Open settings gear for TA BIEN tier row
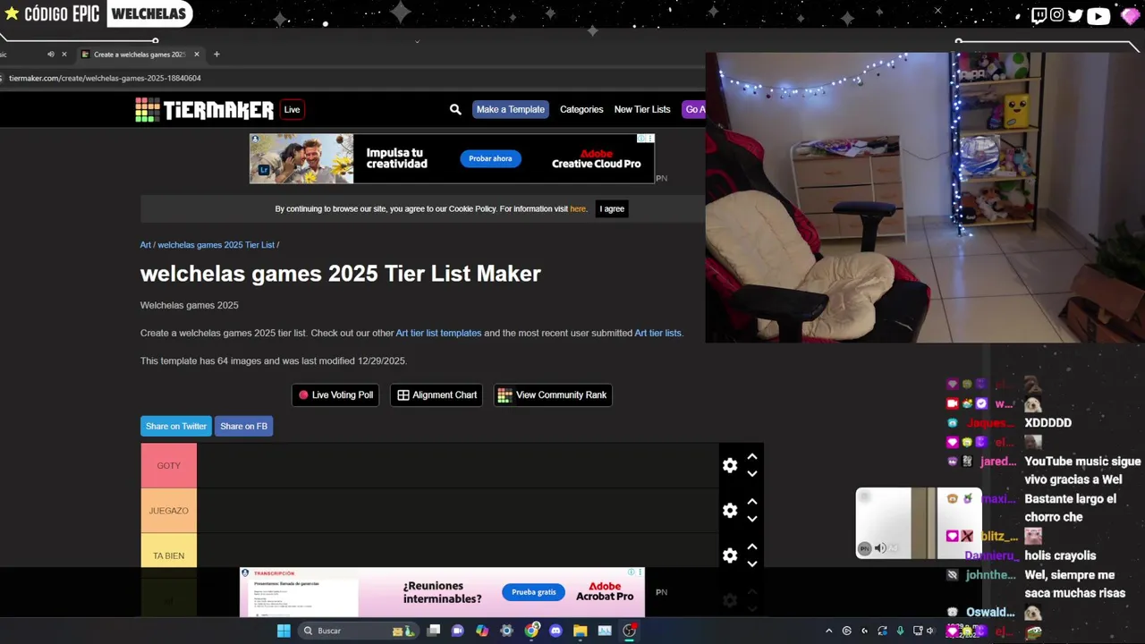 pyautogui.click(x=730, y=555)
